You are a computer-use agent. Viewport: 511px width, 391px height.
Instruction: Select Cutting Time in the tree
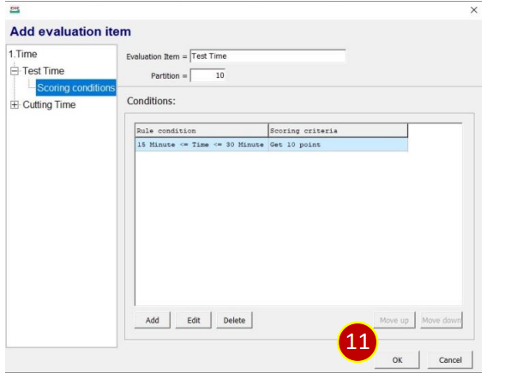click(x=49, y=104)
